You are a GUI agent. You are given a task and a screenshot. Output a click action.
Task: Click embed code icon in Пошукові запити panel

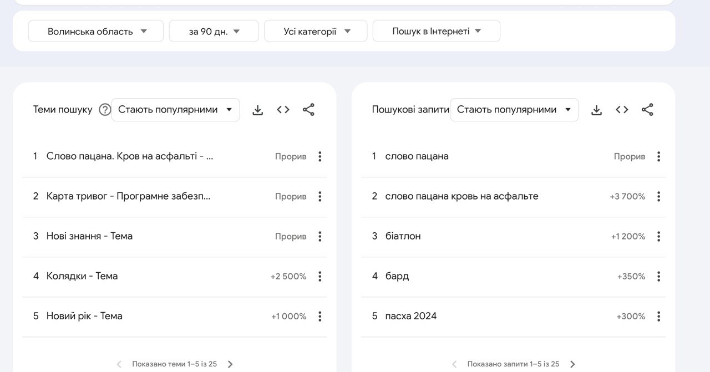point(622,110)
